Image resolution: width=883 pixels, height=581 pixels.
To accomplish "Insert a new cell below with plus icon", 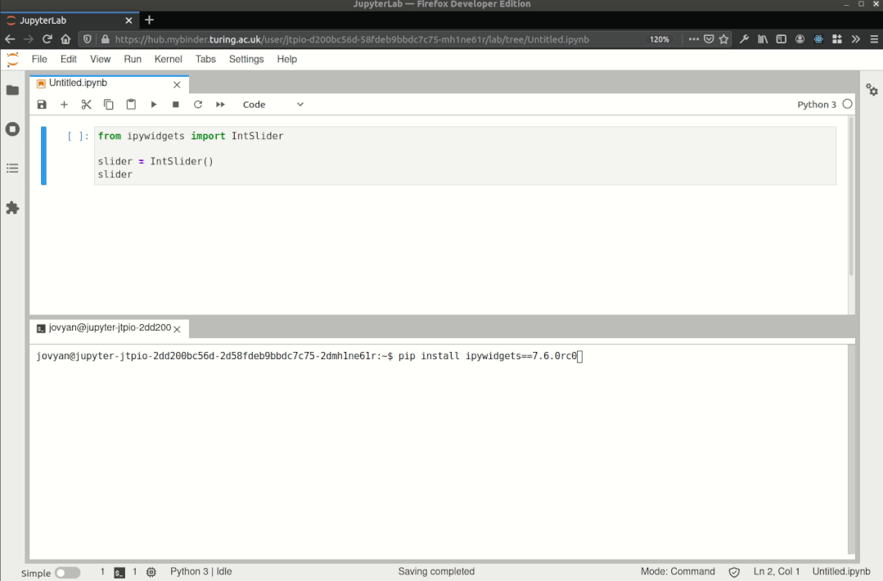I will point(64,105).
